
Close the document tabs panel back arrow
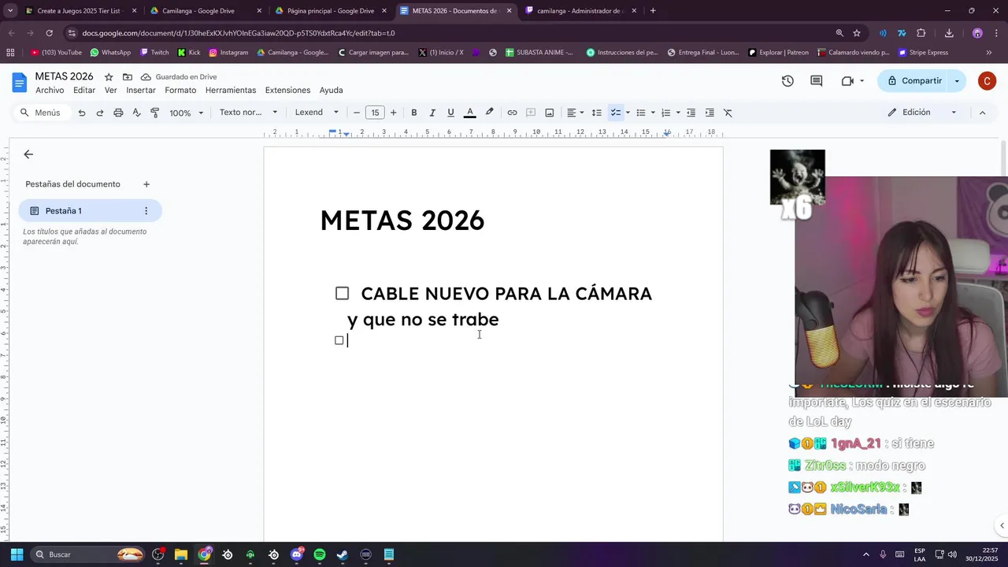(x=28, y=154)
